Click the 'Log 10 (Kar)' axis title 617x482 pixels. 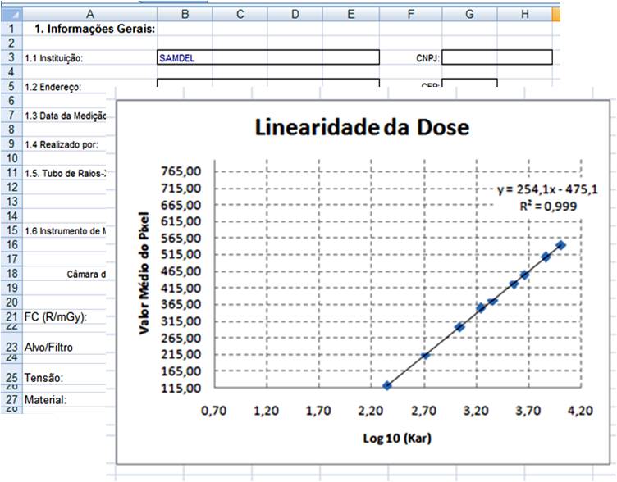pos(397,438)
